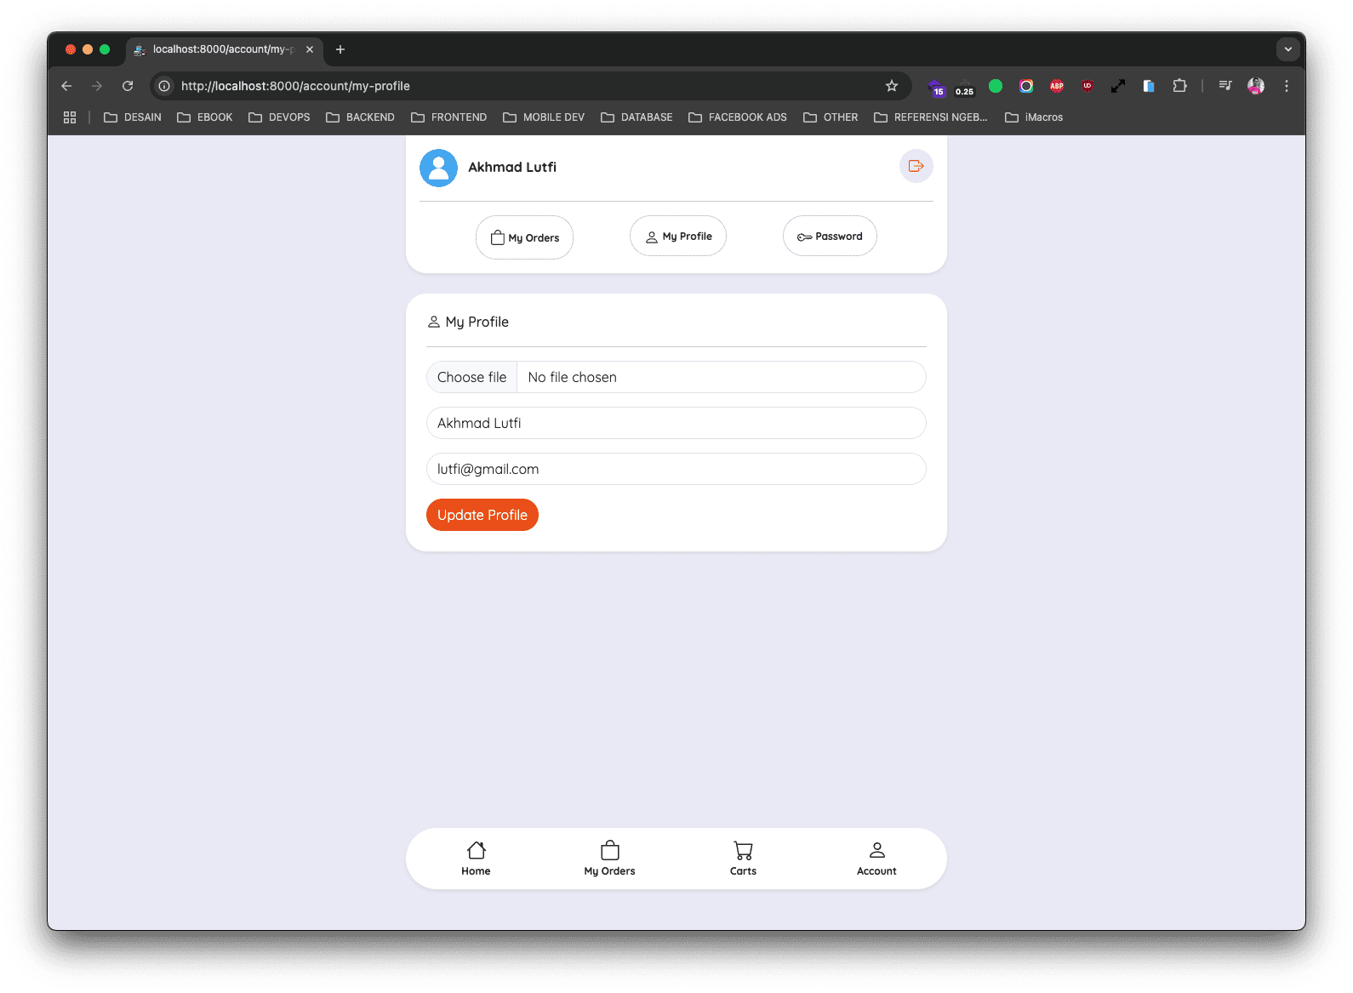Switch to the Password pill tab
This screenshot has width=1353, height=993.
(830, 237)
